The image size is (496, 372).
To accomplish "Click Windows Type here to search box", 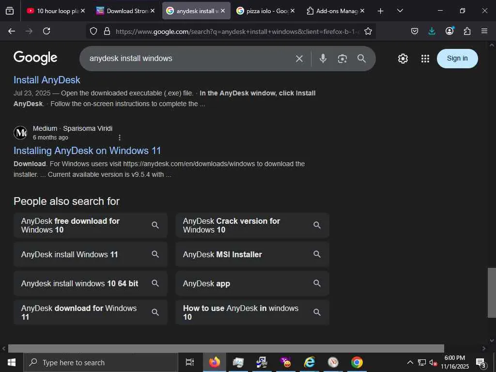I will pos(101,362).
